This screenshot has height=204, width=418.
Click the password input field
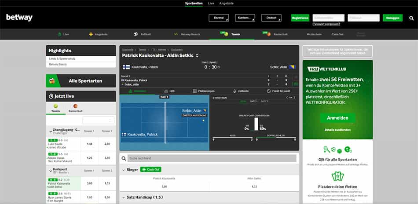pos(363,18)
